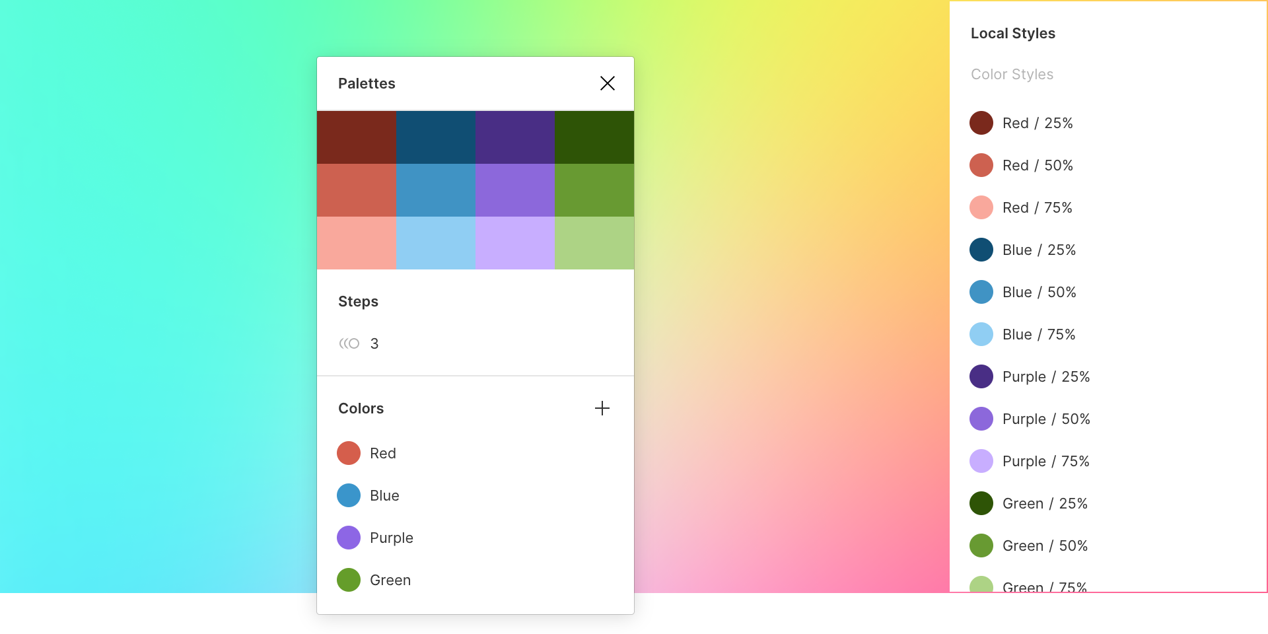
Task: Click the Purple / 75% style swatch icon
Action: tap(981, 461)
